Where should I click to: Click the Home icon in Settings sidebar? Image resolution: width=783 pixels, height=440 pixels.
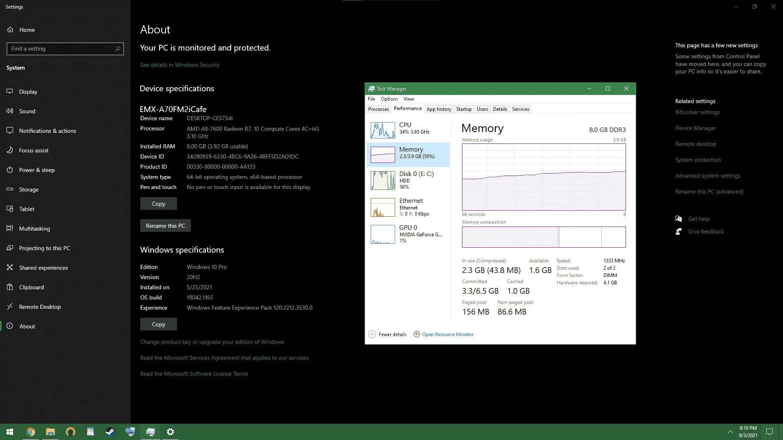(x=10, y=30)
